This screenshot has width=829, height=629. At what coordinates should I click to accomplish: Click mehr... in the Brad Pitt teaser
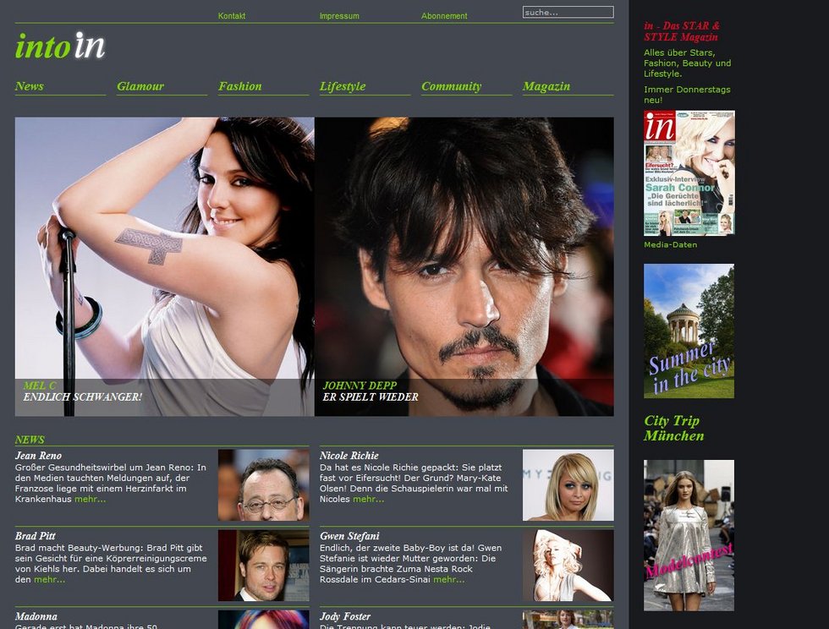pos(50,579)
